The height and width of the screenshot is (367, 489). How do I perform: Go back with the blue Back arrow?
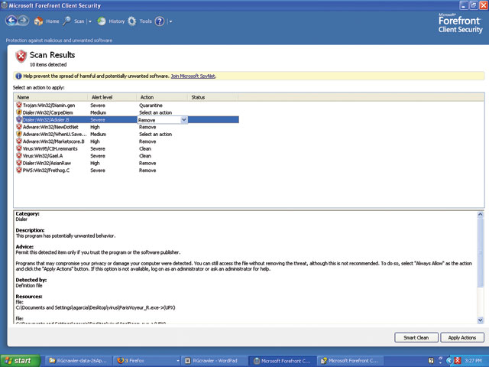[11, 21]
